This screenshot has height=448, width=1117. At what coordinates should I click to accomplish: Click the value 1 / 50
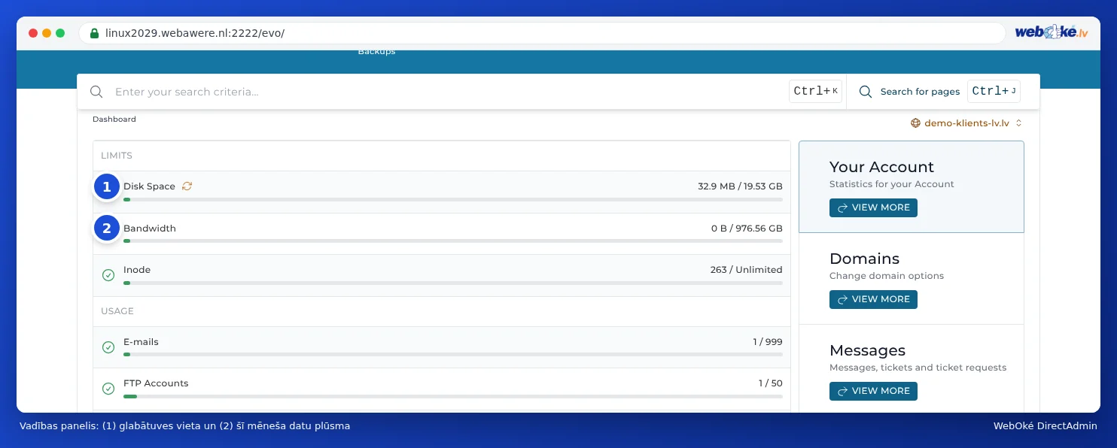click(771, 383)
